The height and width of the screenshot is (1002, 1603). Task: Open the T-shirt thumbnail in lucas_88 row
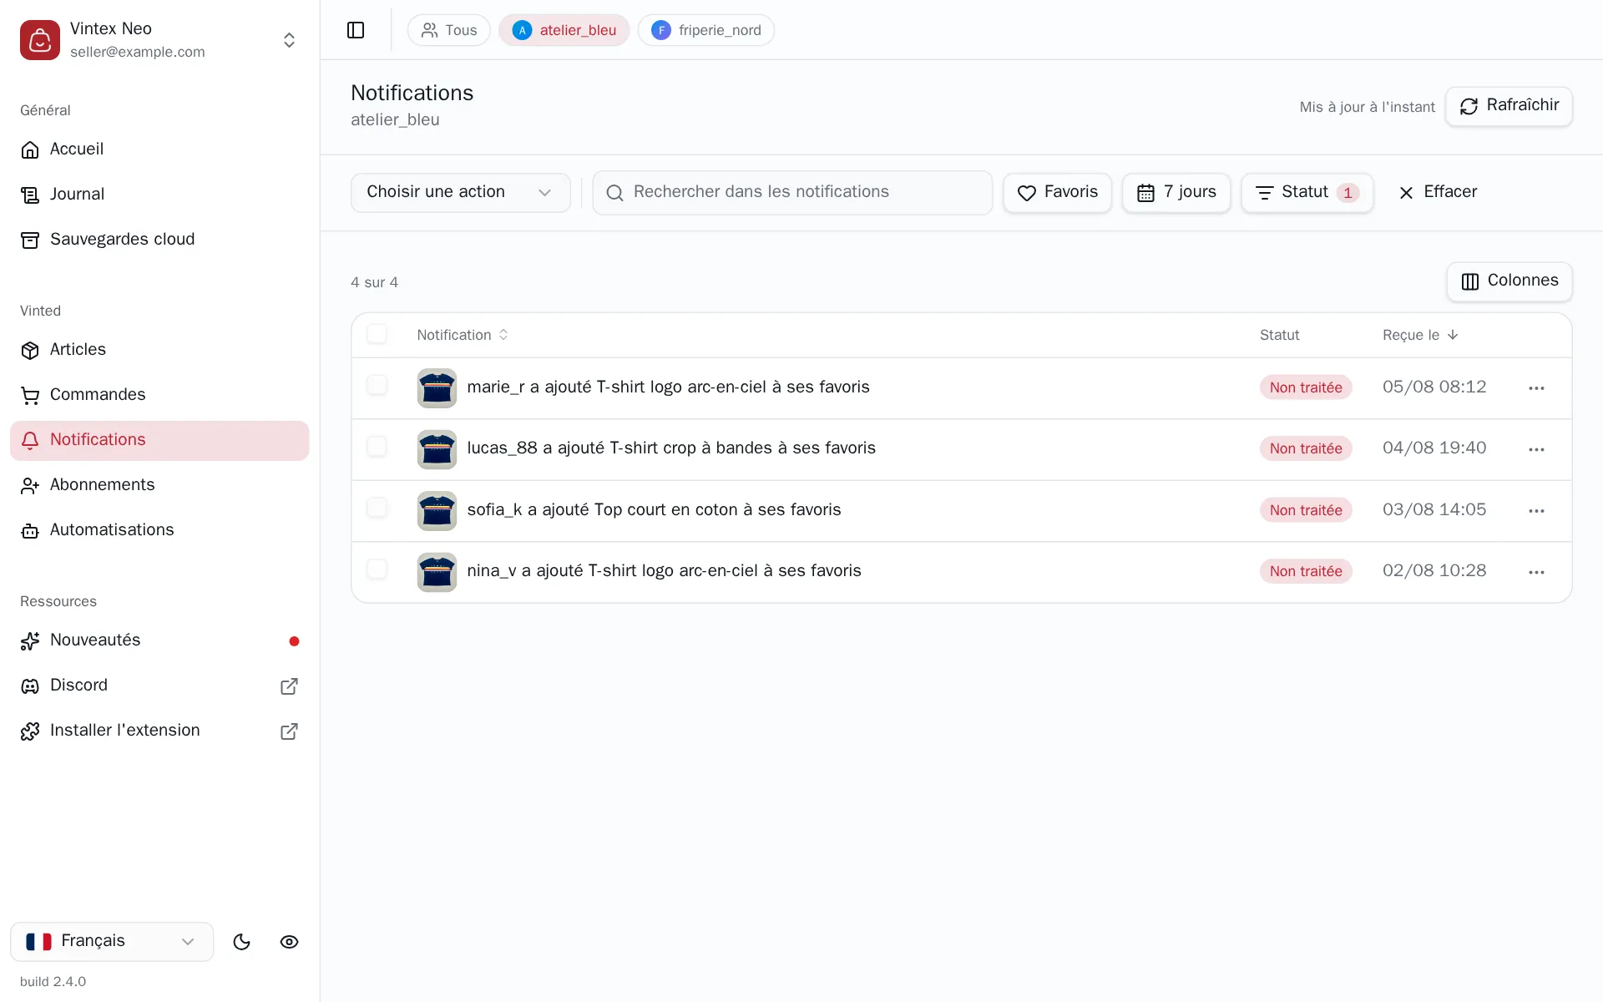tap(437, 449)
